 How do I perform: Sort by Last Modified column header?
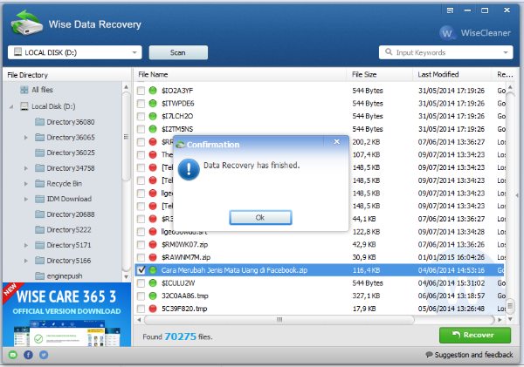click(x=452, y=74)
